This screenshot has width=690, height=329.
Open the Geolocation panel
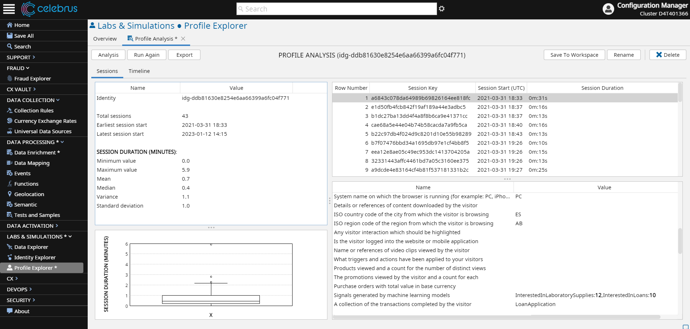[29, 194]
